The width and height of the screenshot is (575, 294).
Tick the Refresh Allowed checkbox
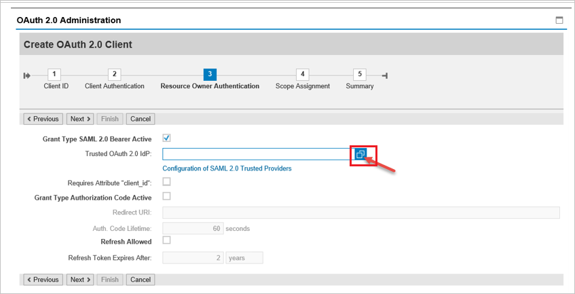[x=167, y=240]
